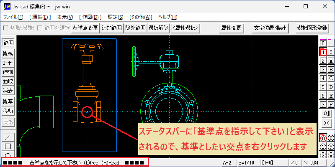Select the rectangle drawing tool icon
335x167 pixels.
8,147
